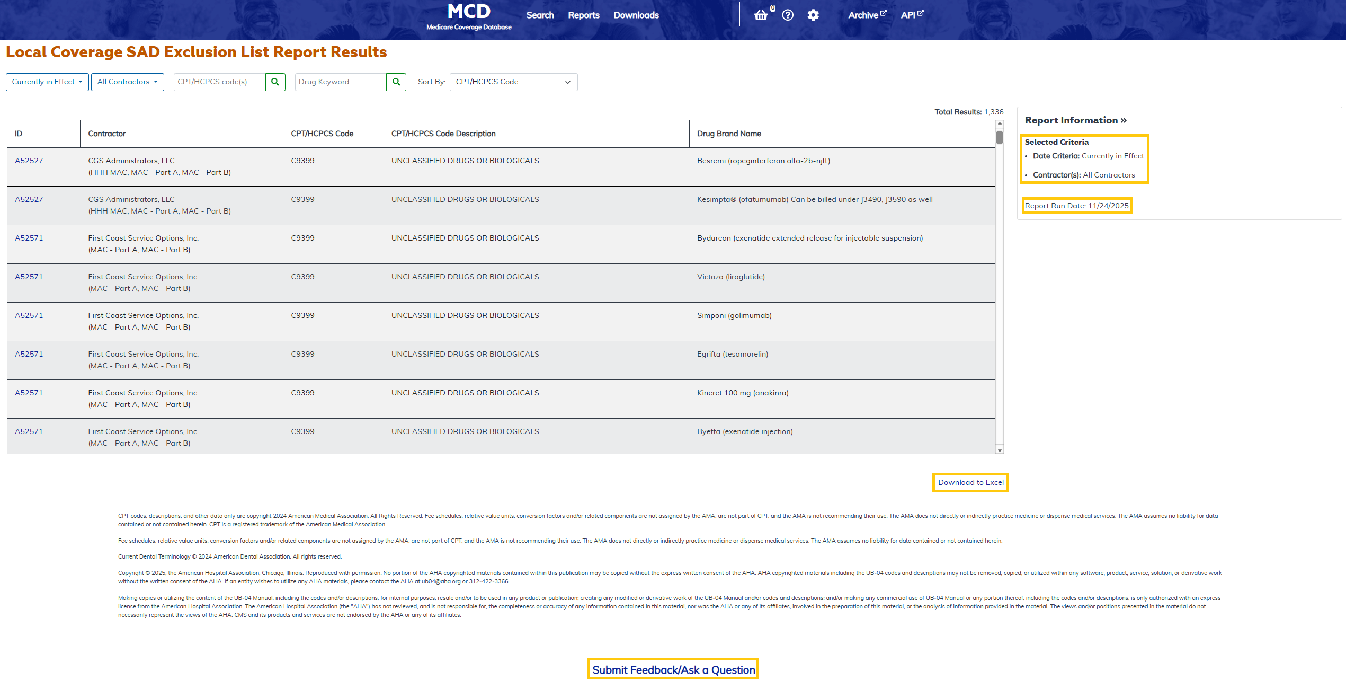This screenshot has width=1346, height=681.
Task: Open article A52527 for CGS Administrators
Action: (29, 160)
